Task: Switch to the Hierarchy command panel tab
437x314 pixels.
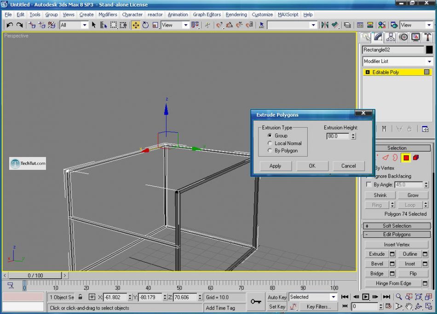Action: tap(391, 37)
